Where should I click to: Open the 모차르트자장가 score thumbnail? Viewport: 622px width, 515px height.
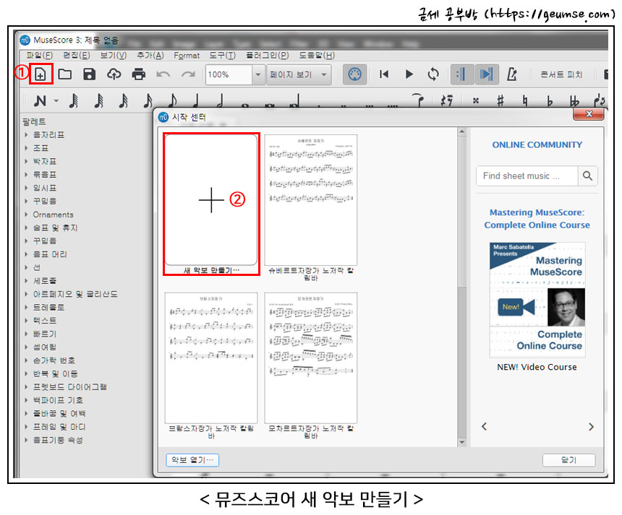[310, 358]
